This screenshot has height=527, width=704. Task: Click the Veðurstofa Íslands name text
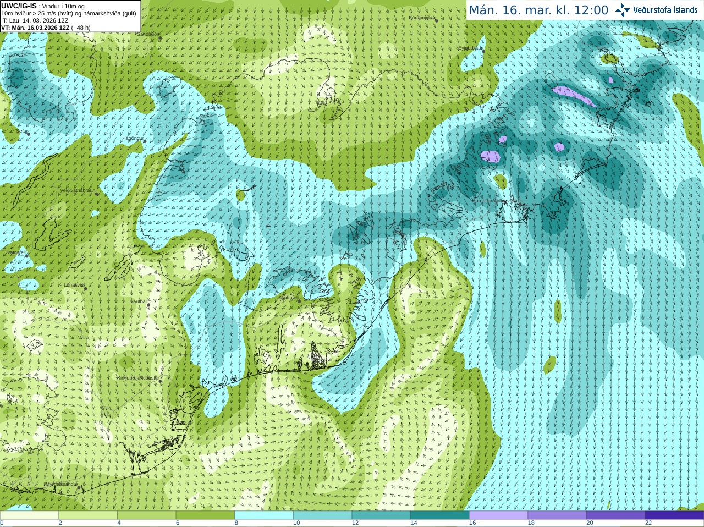(x=665, y=10)
